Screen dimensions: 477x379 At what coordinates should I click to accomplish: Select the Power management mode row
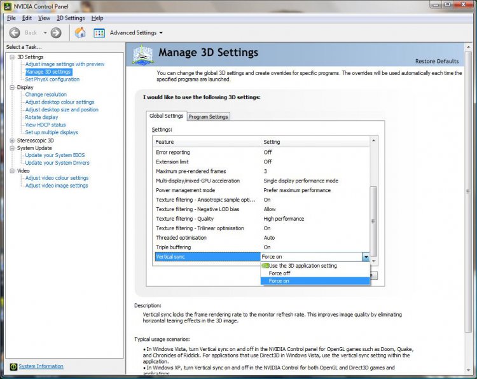click(262, 190)
